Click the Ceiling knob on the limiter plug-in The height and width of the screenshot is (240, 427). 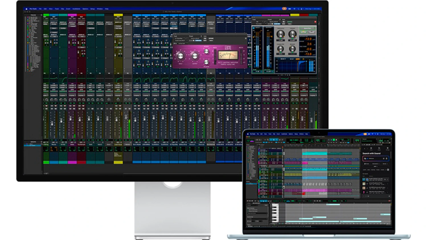point(292,34)
